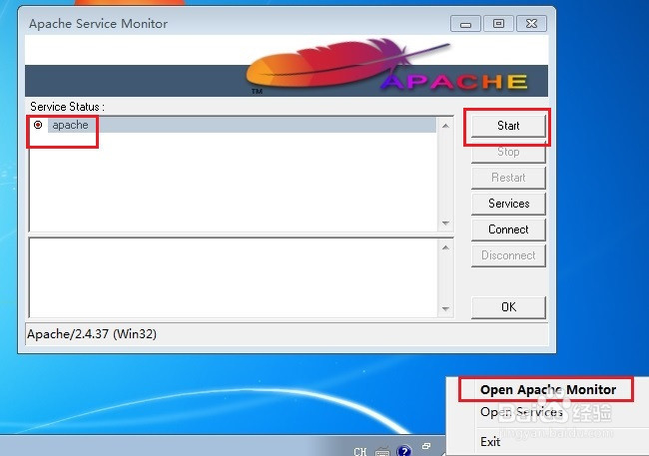Click service list scroll up arrow
This screenshot has height=456, width=649.
click(445, 126)
